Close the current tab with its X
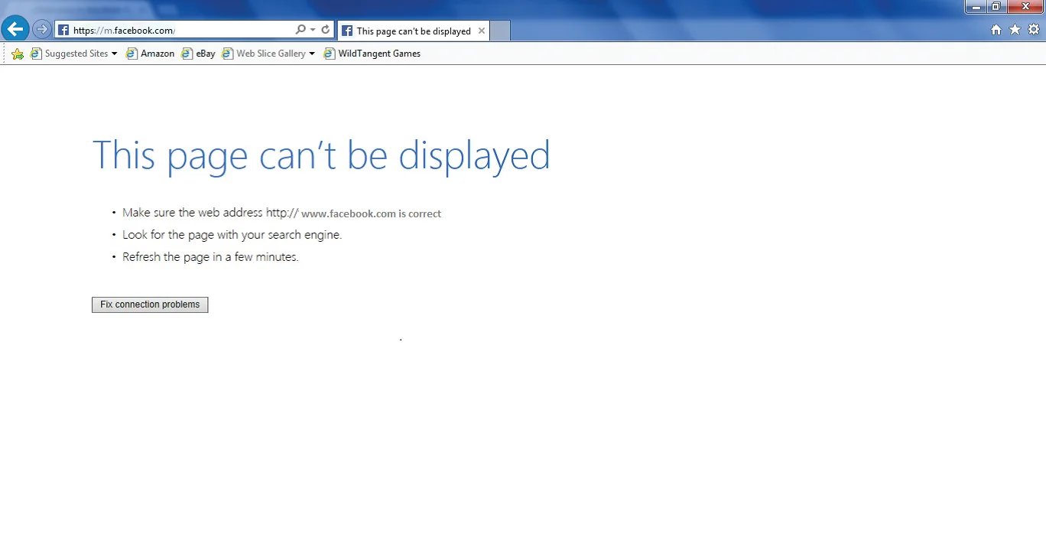1046x557 pixels. [481, 31]
